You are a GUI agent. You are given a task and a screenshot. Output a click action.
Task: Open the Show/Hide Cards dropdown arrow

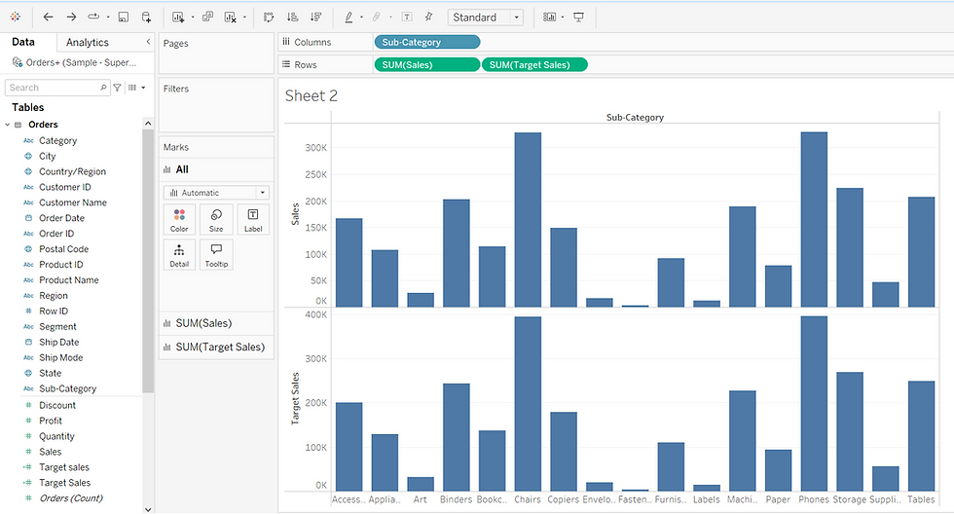(563, 17)
